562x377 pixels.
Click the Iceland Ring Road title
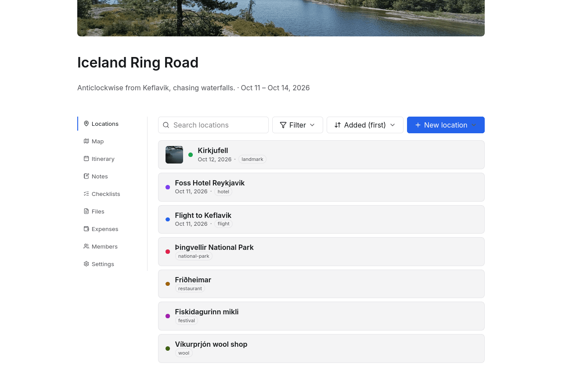pyautogui.click(x=138, y=63)
